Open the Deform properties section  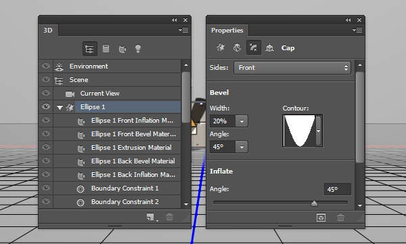point(237,47)
